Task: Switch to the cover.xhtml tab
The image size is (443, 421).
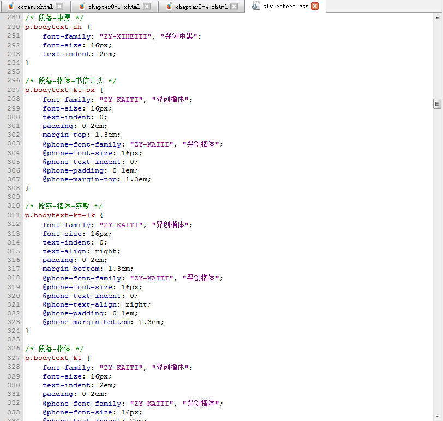Action: pyautogui.click(x=35, y=7)
